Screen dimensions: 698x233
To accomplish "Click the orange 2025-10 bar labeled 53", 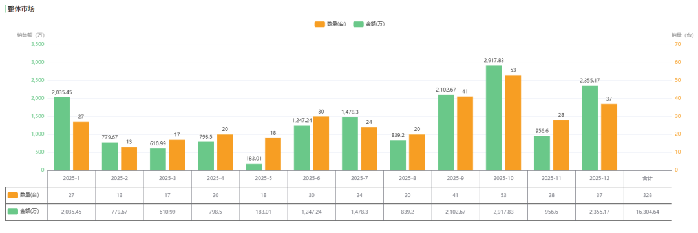I will (513, 123).
